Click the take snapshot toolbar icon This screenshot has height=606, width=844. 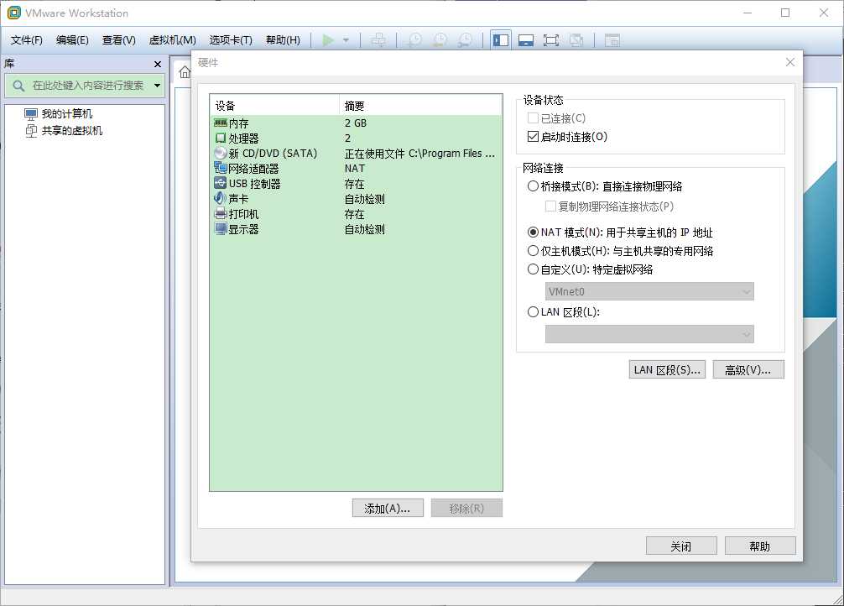pos(415,40)
